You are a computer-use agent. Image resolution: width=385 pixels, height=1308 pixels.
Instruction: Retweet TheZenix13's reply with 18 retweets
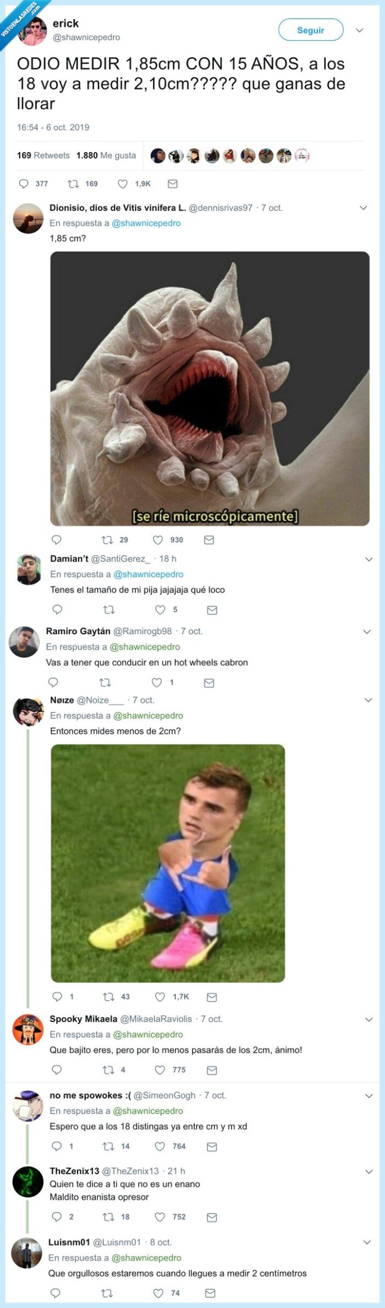[x=109, y=1217]
